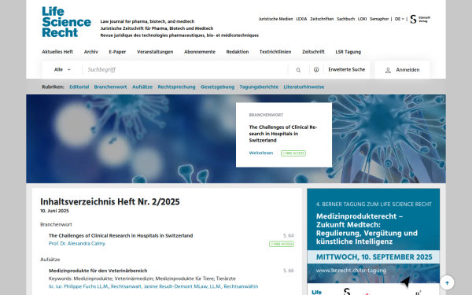The height and width of the screenshot is (295, 472).
Task: Select the Tagungsberichte rubric
Action: 259,87
